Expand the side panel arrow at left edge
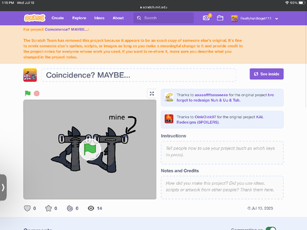 click(3, 187)
